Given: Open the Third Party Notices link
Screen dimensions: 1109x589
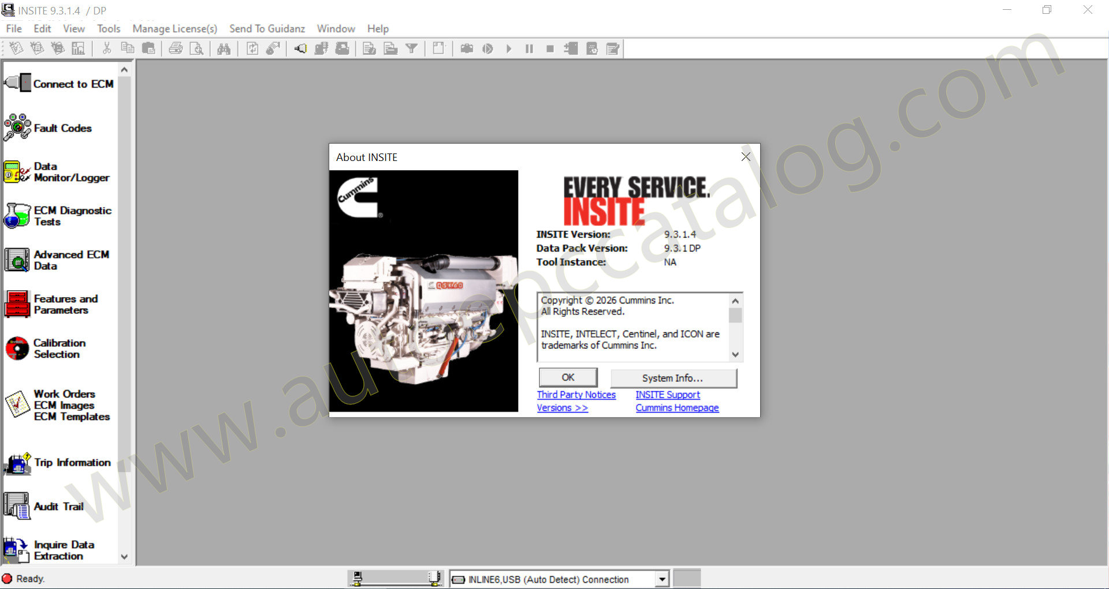Looking at the screenshot, I should (x=576, y=395).
